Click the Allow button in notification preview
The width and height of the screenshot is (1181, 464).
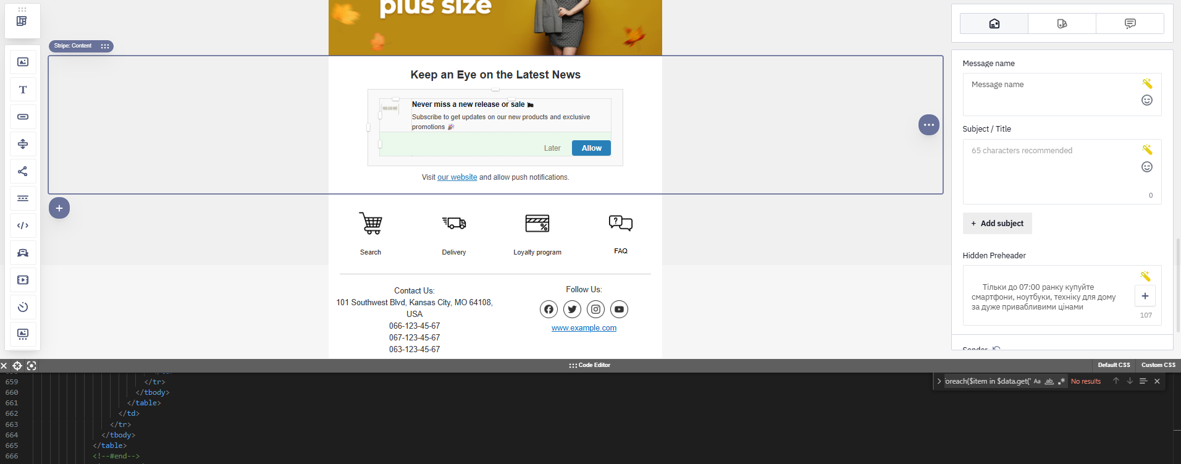(x=591, y=148)
